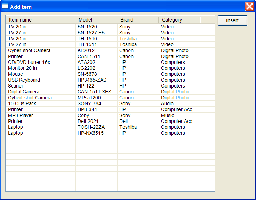
Task: Select the Monitor 20 in row
Action: (110, 68)
